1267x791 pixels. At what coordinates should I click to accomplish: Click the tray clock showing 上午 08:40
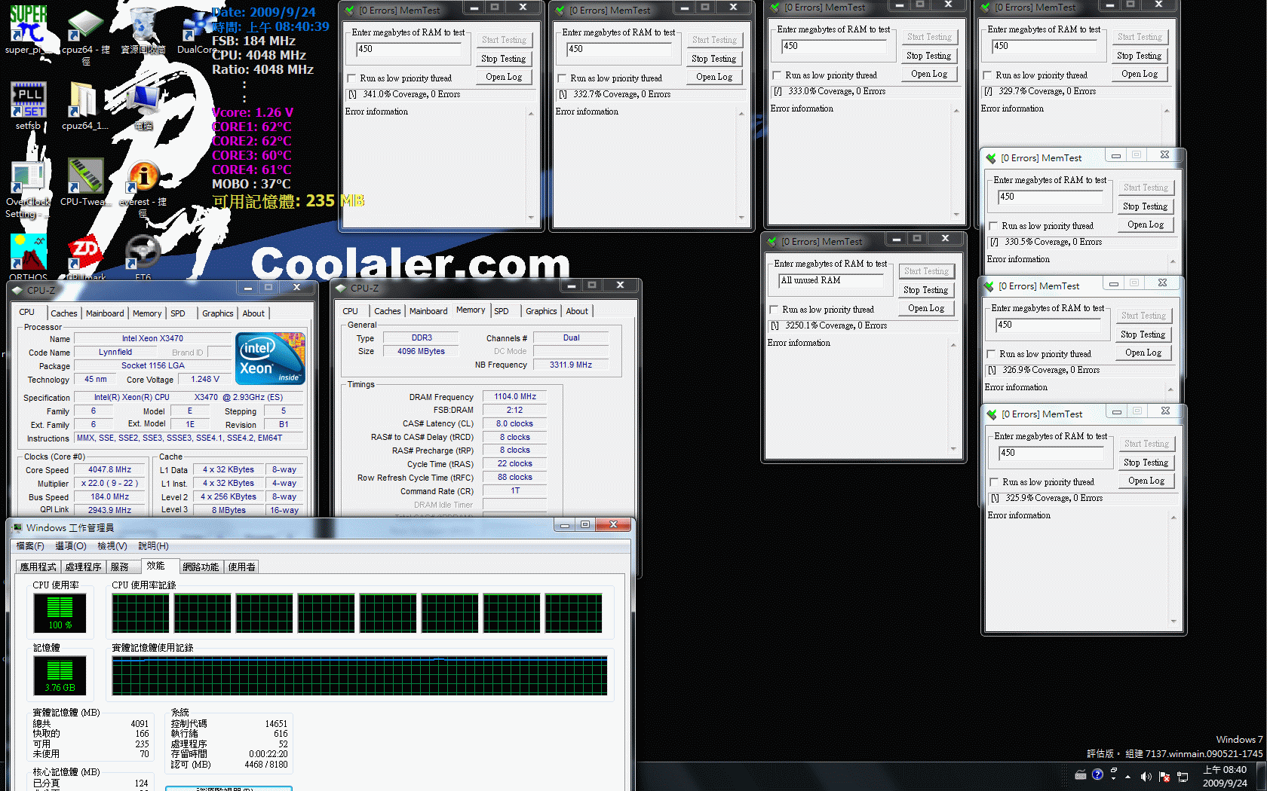pyautogui.click(x=1224, y=777)
